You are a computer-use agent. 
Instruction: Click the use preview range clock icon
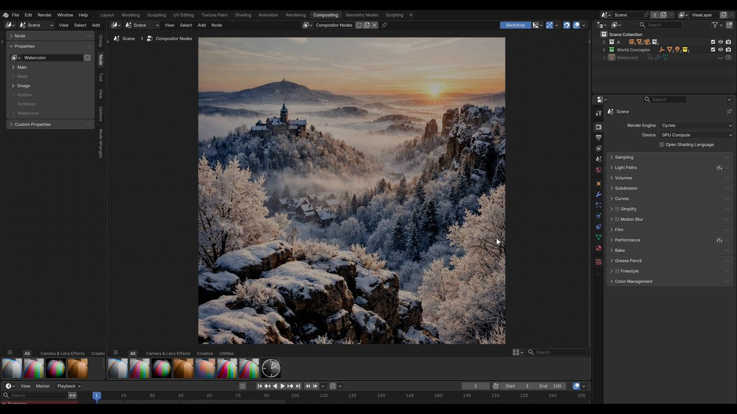click(496, 386)
